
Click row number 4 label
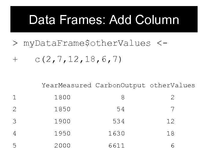pyautogui.click(x=14, y=134)
